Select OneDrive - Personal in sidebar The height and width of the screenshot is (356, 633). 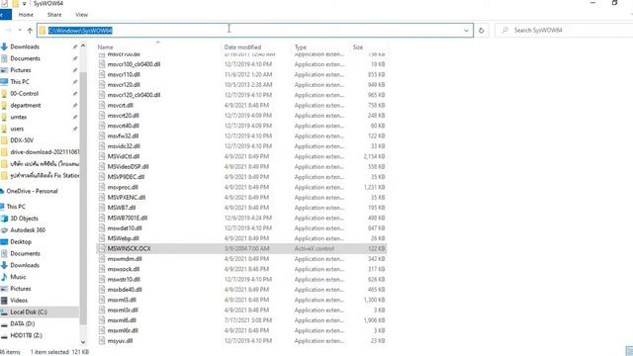(x=32, y=191)
